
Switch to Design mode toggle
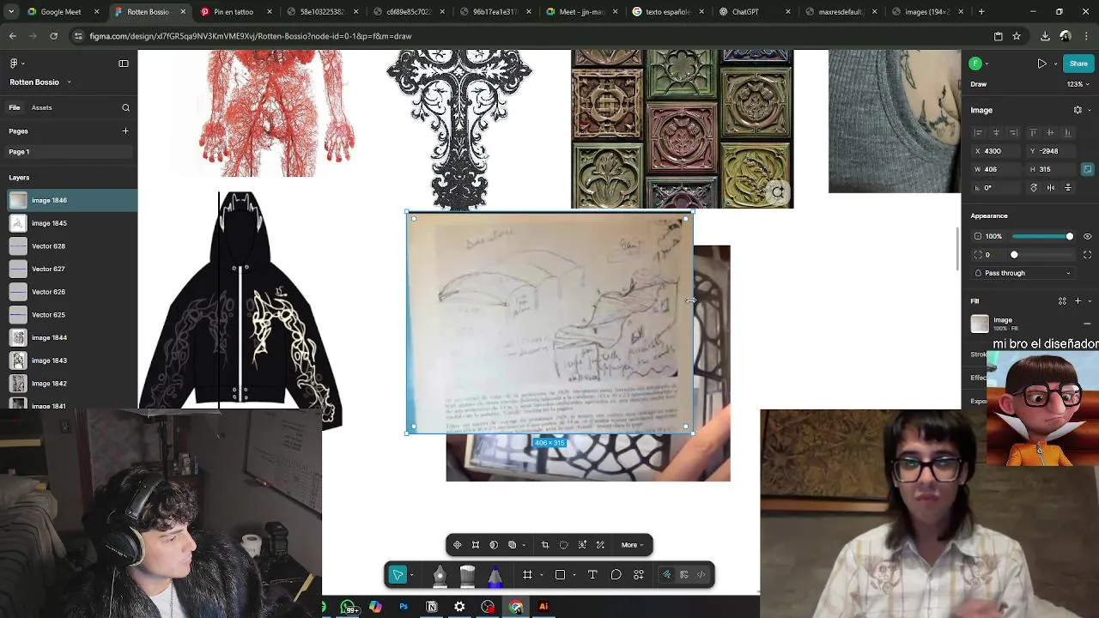tap(684, 575)
